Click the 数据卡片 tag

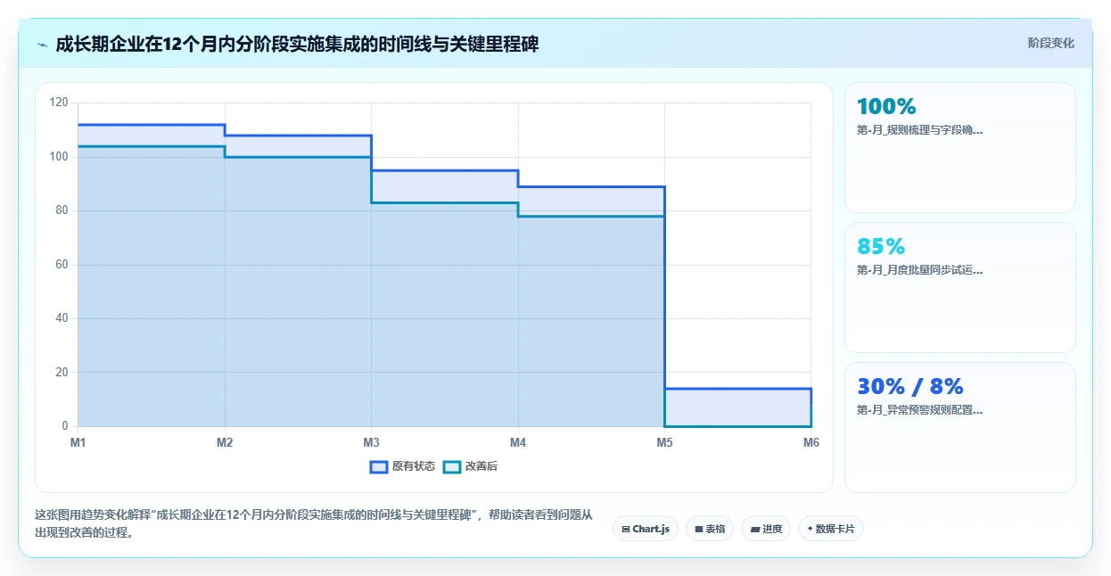click(831, 529)
